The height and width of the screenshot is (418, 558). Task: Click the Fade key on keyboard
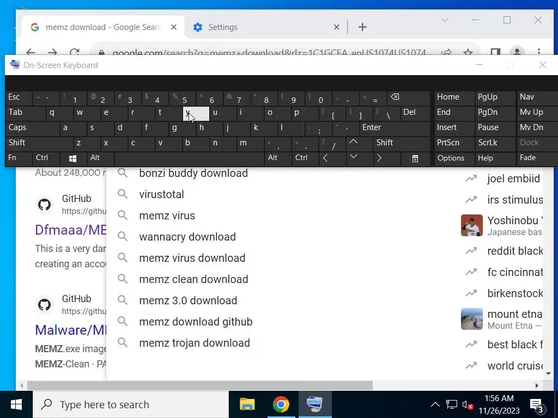[537, 158]
